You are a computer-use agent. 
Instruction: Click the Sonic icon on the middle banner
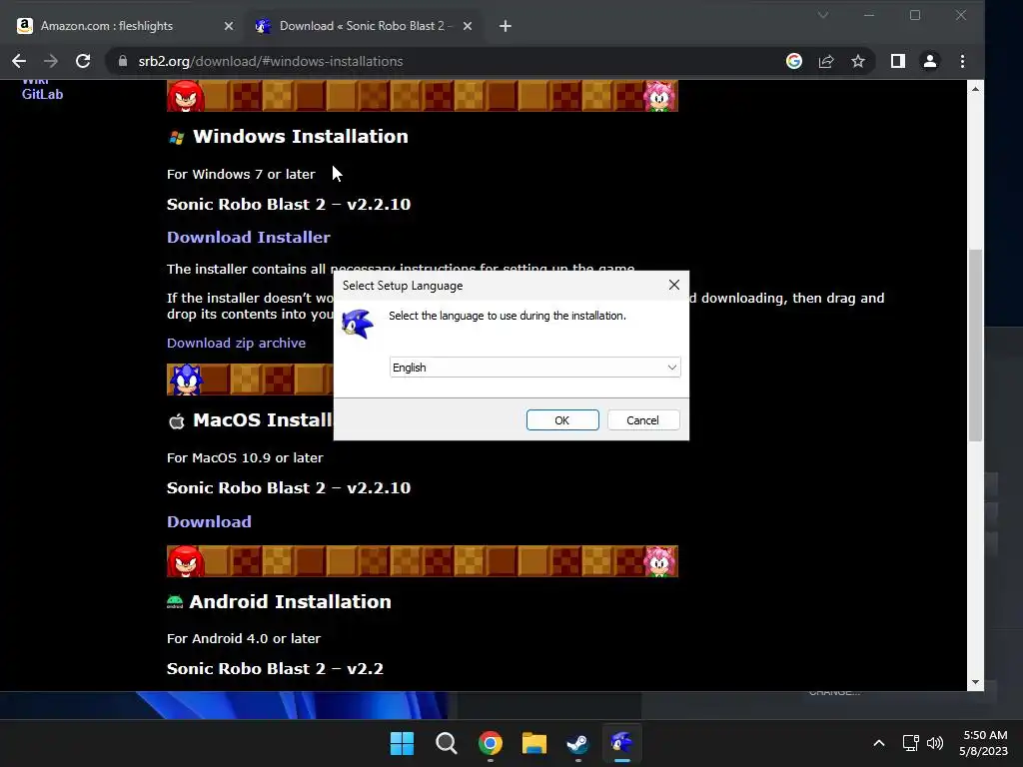186,380
